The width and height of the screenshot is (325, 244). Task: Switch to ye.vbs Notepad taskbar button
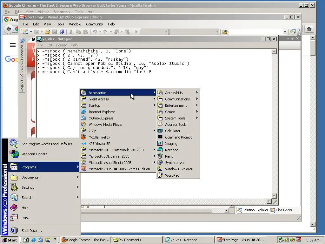[189, 240]
